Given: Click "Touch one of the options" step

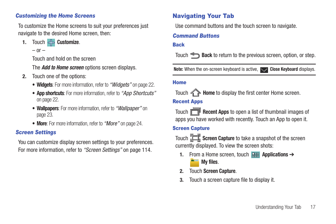Looking at the screenshot, I should tap(59, 76).
